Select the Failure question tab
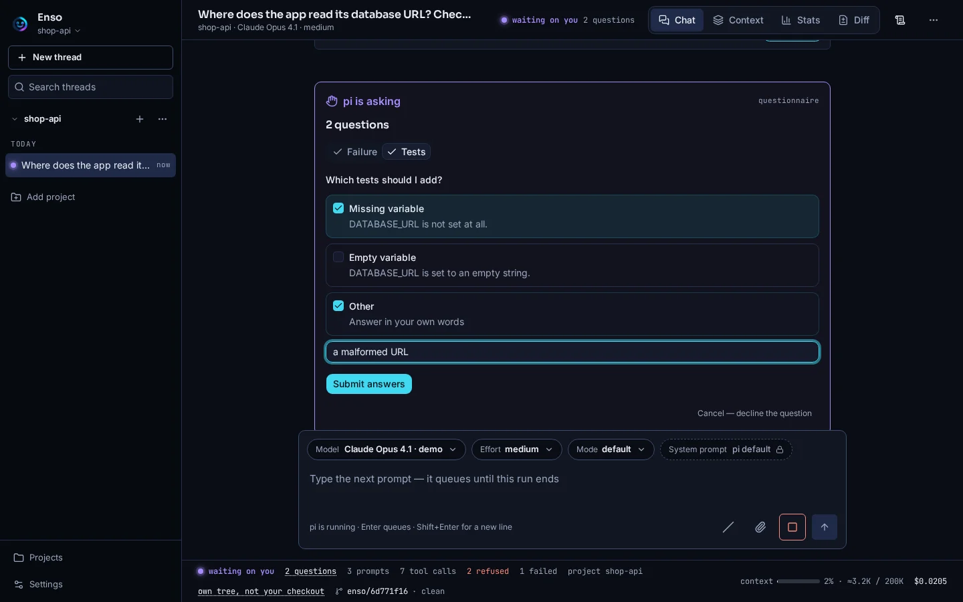This screenshot has width=963, height=602. (x=355, y=152)
